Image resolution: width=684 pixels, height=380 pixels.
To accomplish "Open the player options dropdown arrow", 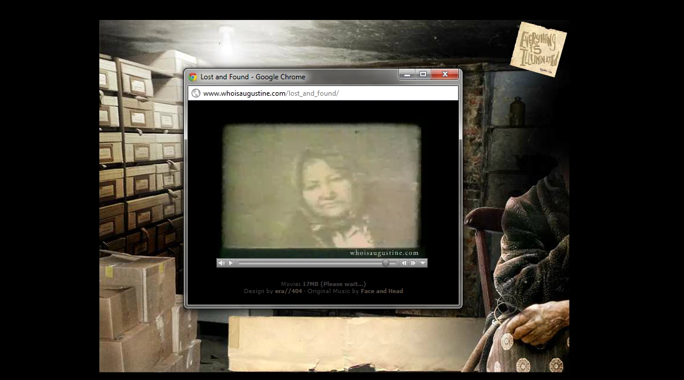I will 423,263.
